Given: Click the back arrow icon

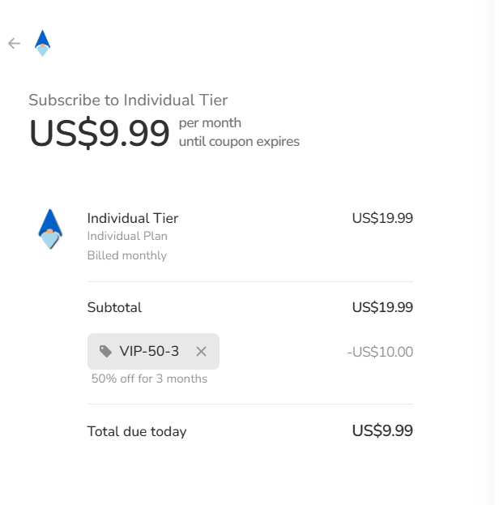Looking at the screenshot, I should 14,43.
